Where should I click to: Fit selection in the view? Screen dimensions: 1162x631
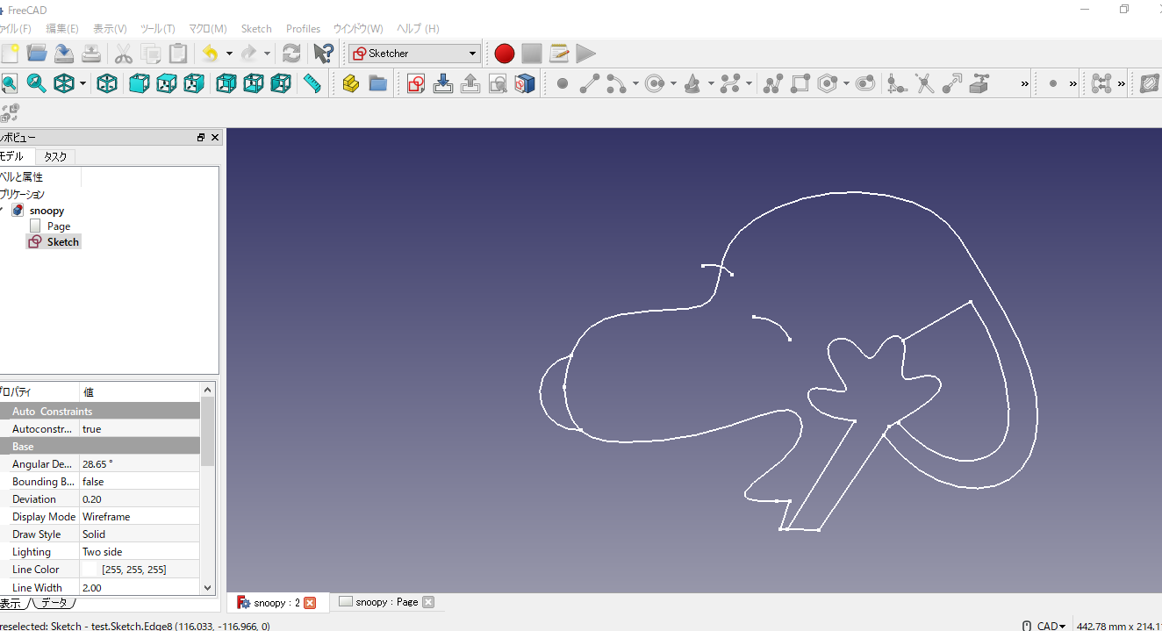pos(37,83)
